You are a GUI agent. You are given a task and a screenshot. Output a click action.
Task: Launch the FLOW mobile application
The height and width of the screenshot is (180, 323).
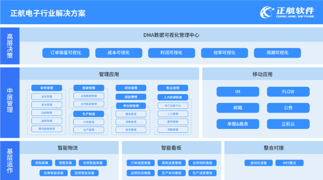pos(288,92)
